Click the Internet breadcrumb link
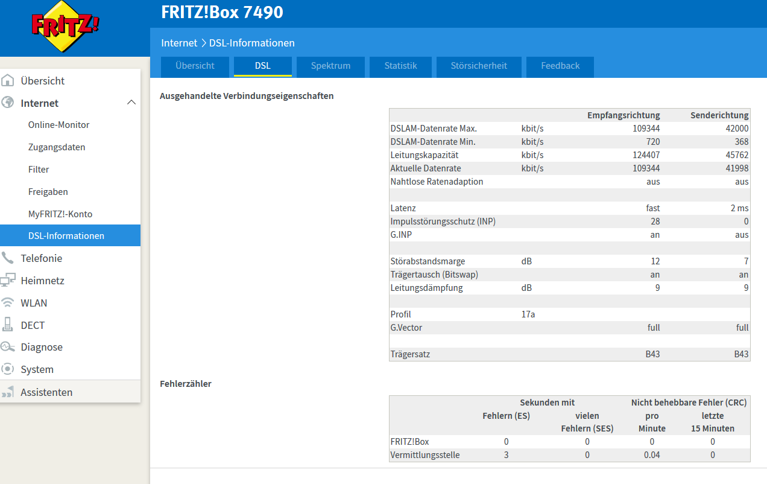 click(x=179, y=43)
